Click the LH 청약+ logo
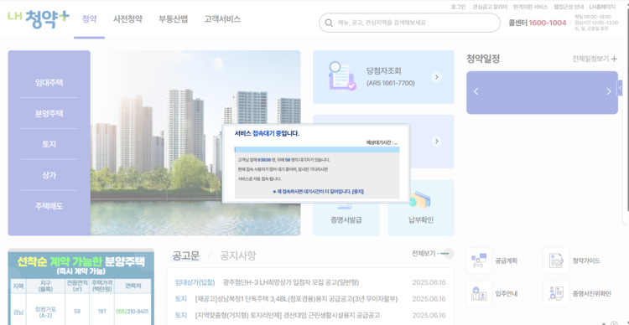Image resolution: width=629 pixels, height=325 pixels. (x=39, y=18)
